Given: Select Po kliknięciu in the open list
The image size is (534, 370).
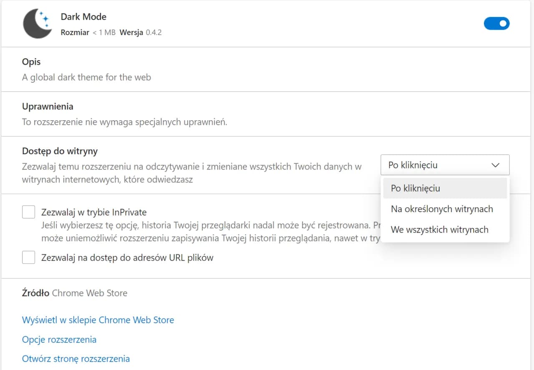Looking at the screenshot, I should pos(416,188).
